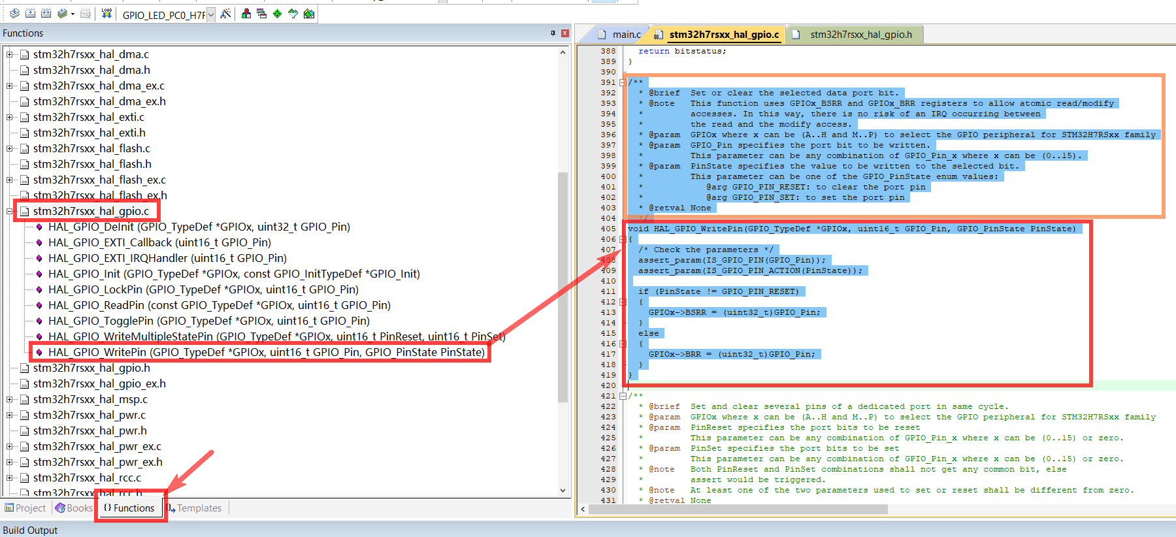
Task: Select HAL_GPIO_WriteMultipleStatePin function entry
Action: click(x=276, y=336)
